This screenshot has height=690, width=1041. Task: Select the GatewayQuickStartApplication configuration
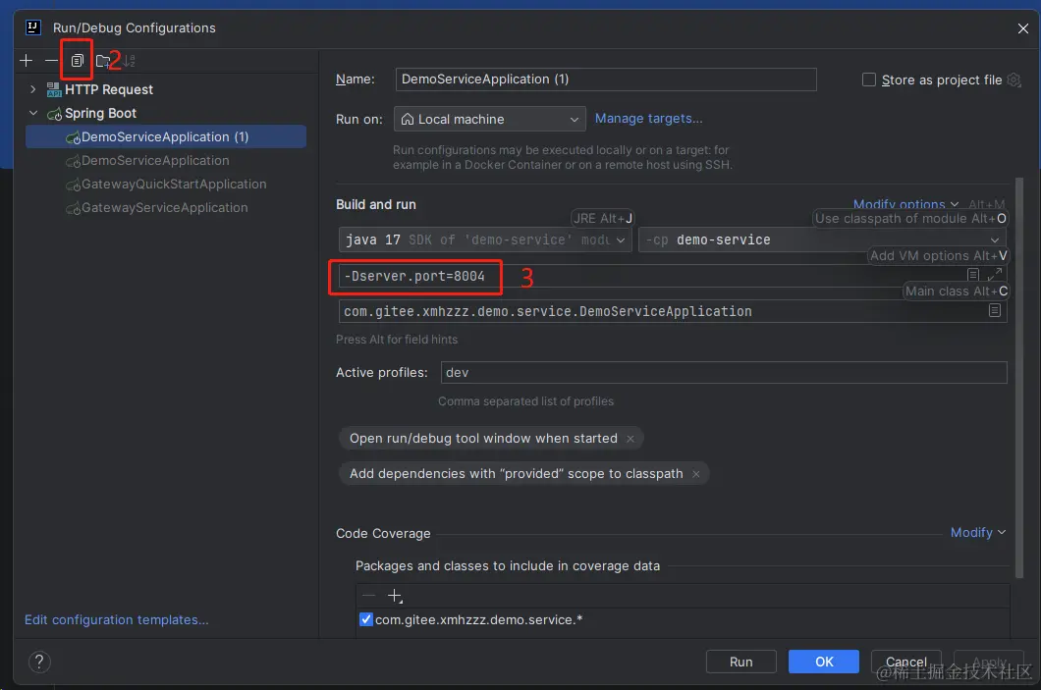pos(174,184)
